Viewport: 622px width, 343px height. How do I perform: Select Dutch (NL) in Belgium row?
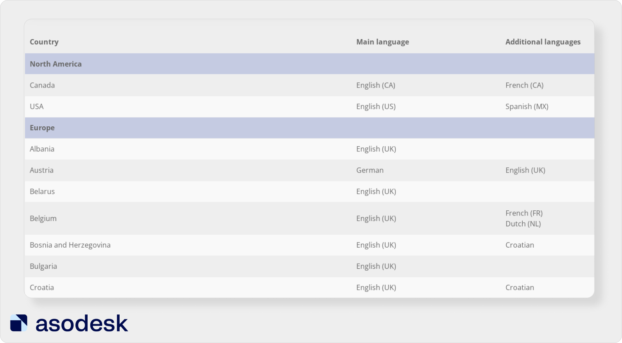523,224
